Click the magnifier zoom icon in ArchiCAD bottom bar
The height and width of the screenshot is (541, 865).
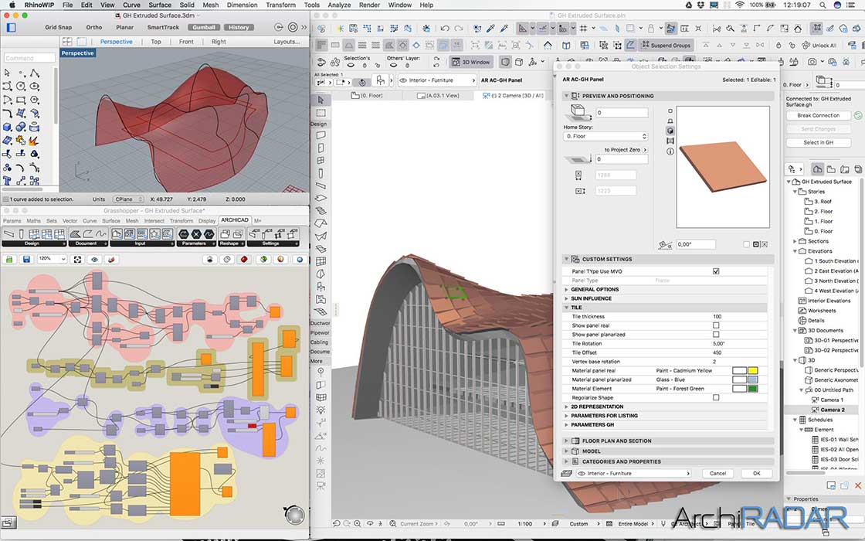355,524
